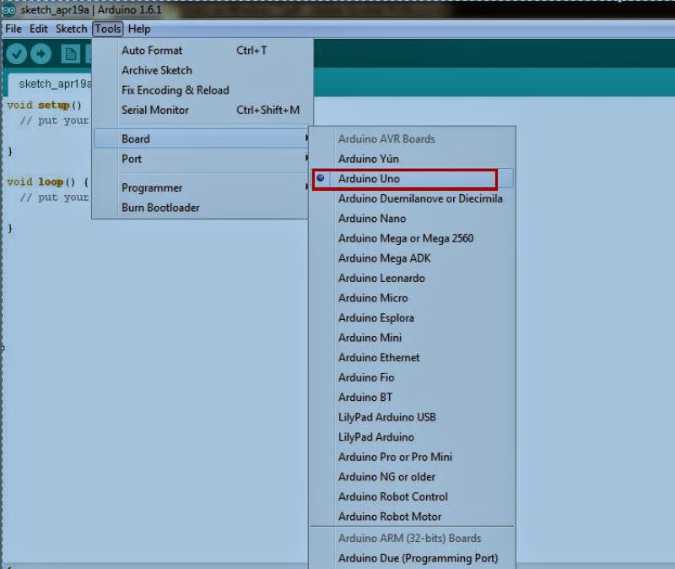Open the Sketch menu
Image resolution: width=675 pixels, height=569 pixels.
pyautogui.click(x=71, y=29)
